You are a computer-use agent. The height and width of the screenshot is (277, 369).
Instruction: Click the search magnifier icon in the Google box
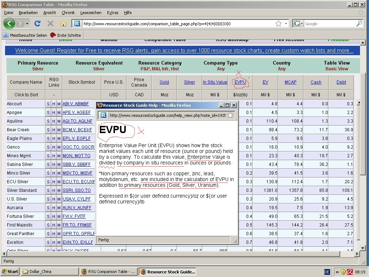click(359, 24)
